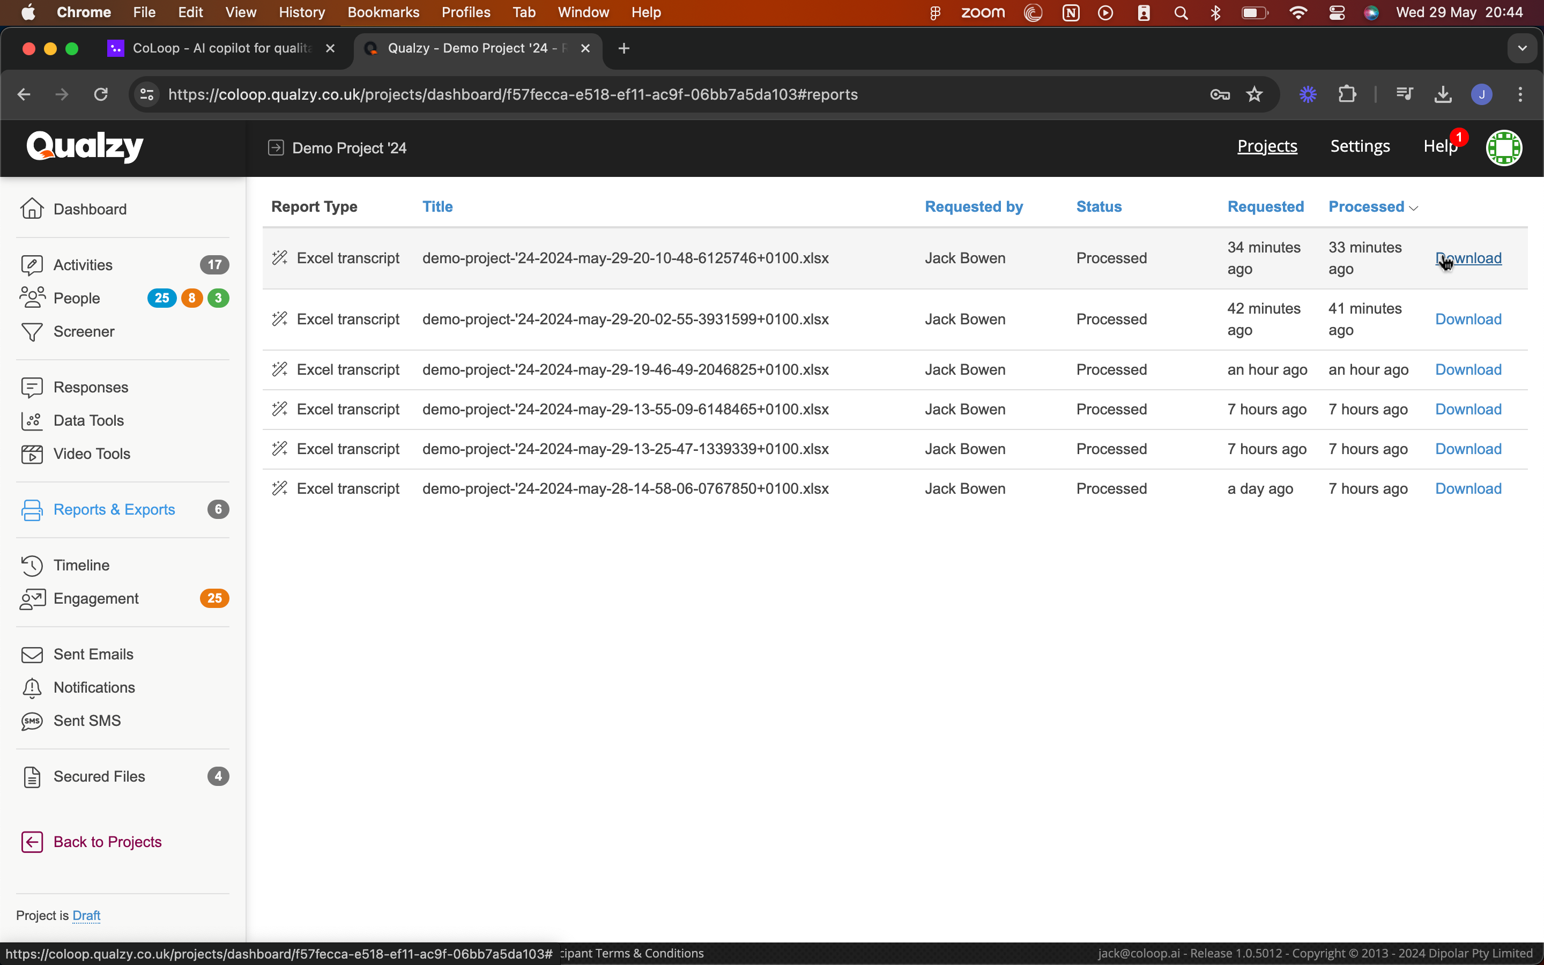Open the Screener funnel icon

pyautogui.click(x=31, y=332)
